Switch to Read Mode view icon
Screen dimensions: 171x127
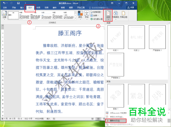click(92, 119)
